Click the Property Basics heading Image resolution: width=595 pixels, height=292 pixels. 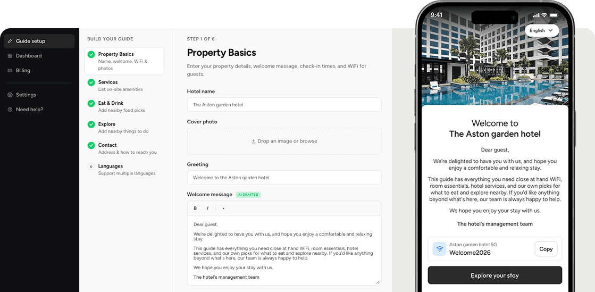click(222, 53)
